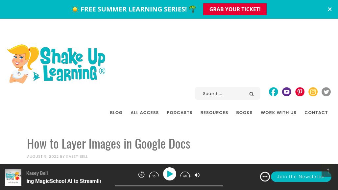The image size is (338, 190).
Task: Open the player more options ellipsis
Action: 265,177
